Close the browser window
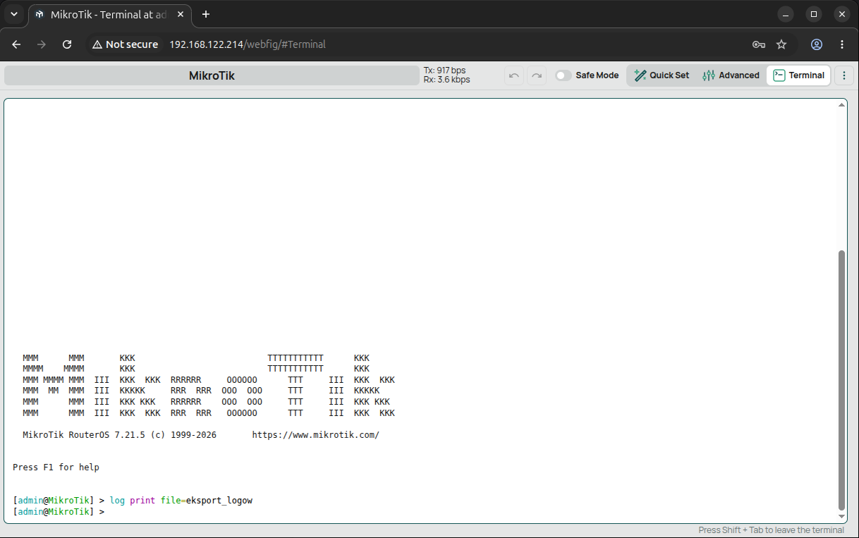 [x=841, y=14]
